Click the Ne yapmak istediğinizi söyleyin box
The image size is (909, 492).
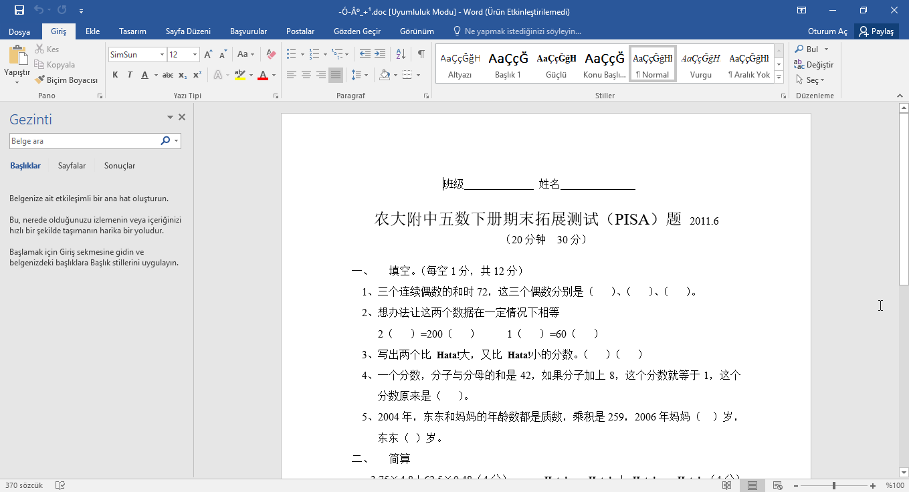[x=517, y=31]
